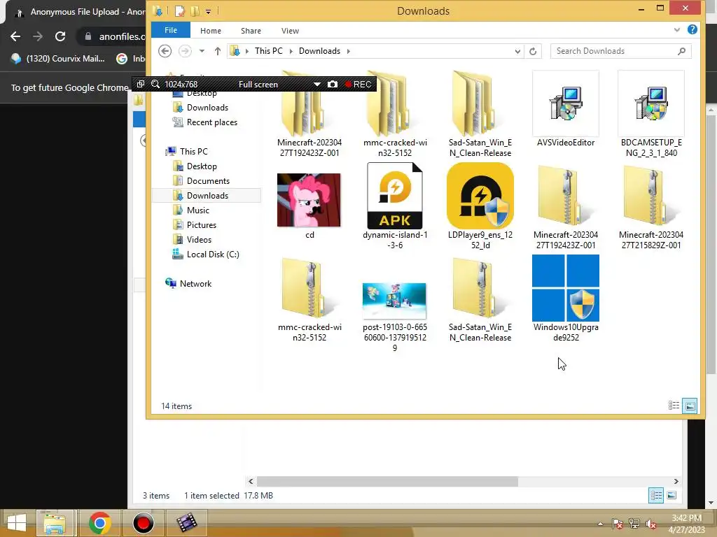
Task: Switch to details view in Downloads window
Action: (674, 406)
